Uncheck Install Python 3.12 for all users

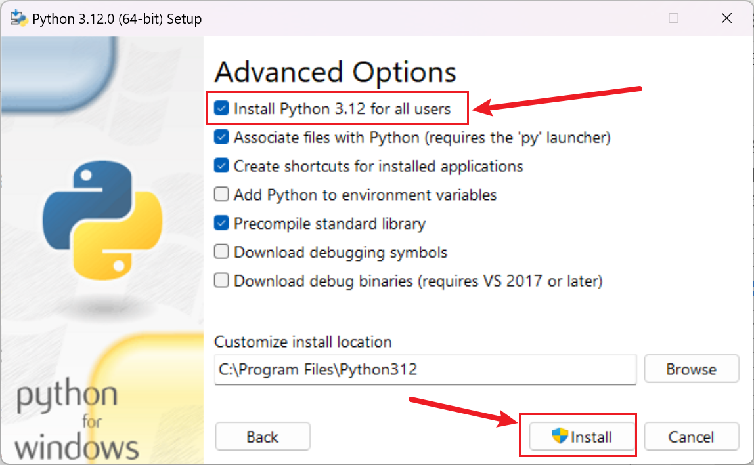[222, 108]
